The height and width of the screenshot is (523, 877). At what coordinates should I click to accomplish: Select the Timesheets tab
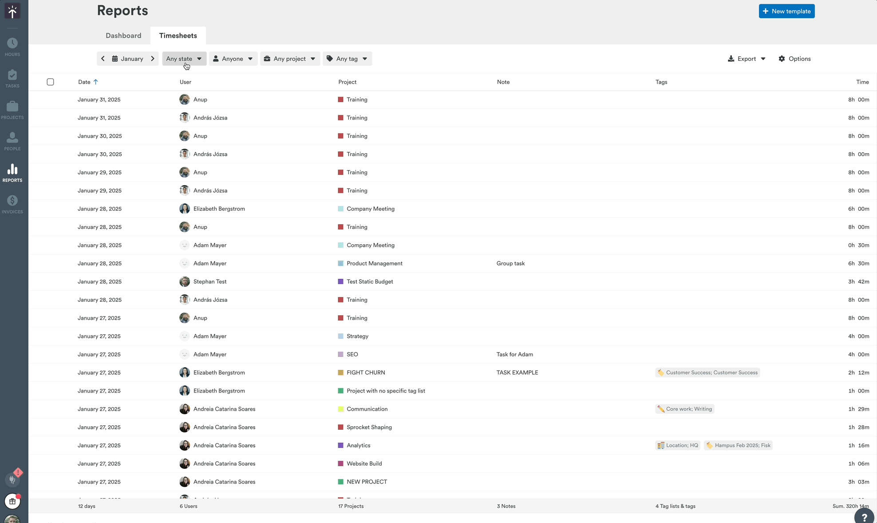click(x=178, y=36)
